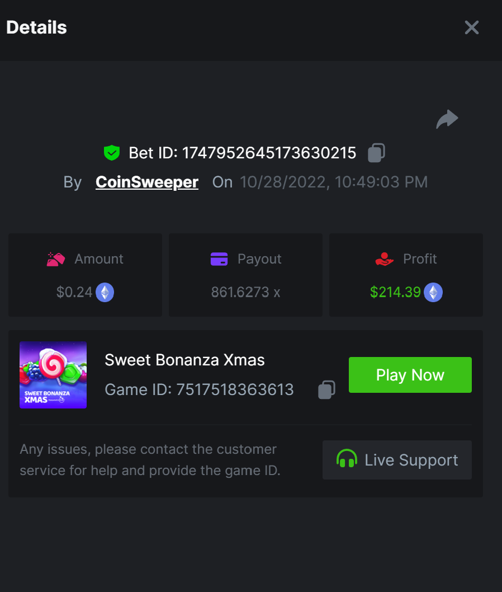The height and width of the screenshot is (592, 502).
Task: Click the Game ID 7517518363613 text
Action: (199, 389)
